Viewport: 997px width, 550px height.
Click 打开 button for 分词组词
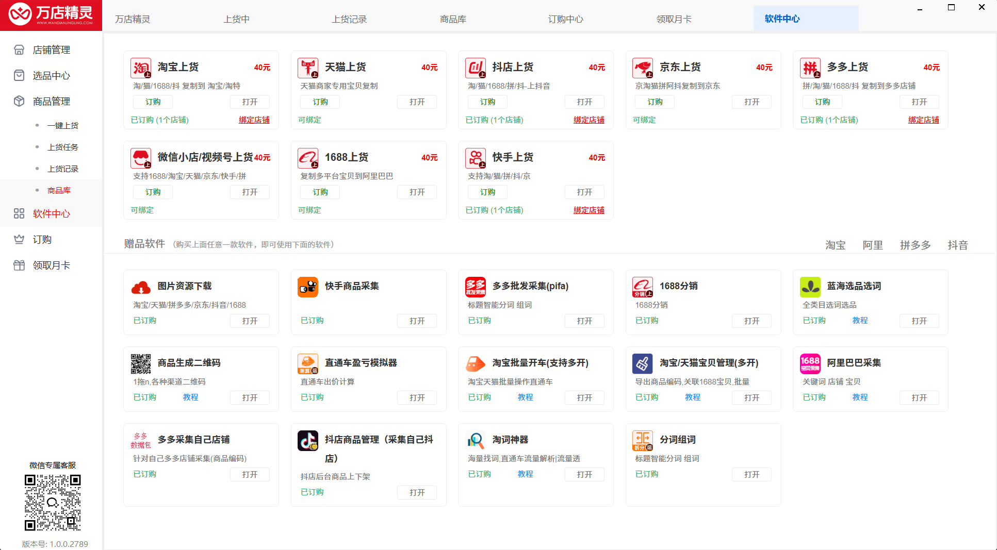pos(751,475)
